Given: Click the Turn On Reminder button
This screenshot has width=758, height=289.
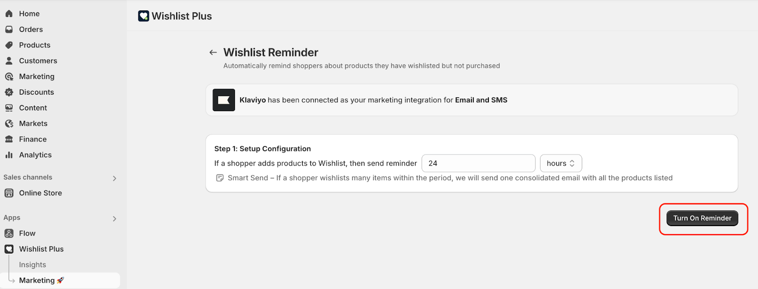Looking at the screenshot, I should [702, 218].
